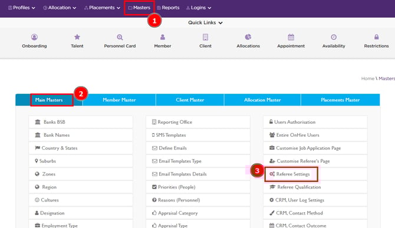Click the Masters breadcrumb text
The height and width of the screenshot is (228, 395).
[387, 78]
